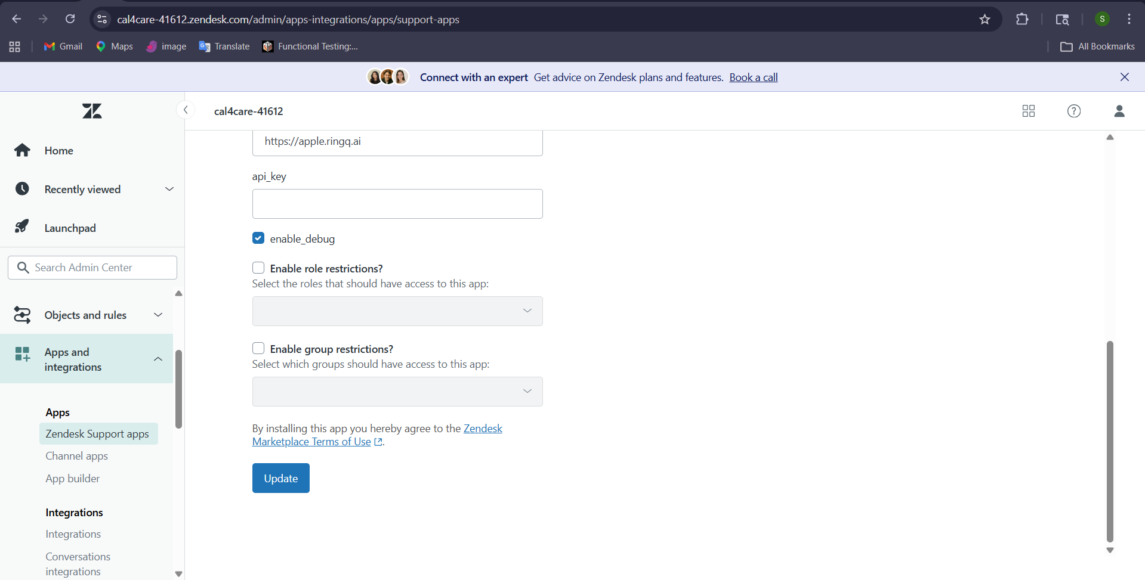
Task: Open the Integrations sub-item
Action: coord(73,534)
